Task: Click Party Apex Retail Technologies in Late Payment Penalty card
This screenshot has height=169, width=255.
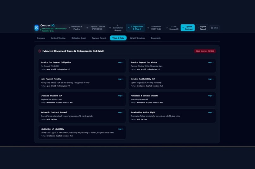Action: click(55, 86)
